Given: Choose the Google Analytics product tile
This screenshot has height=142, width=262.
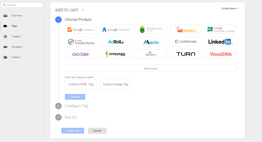Looking at the screenshot, I should pyautogui.click(x=81, y=29).
